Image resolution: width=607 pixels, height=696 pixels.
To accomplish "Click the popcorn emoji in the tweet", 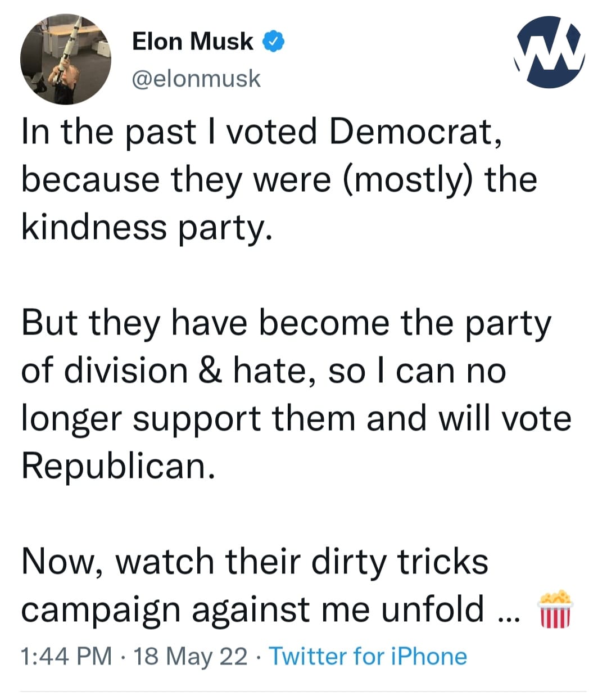I will 555,609.
